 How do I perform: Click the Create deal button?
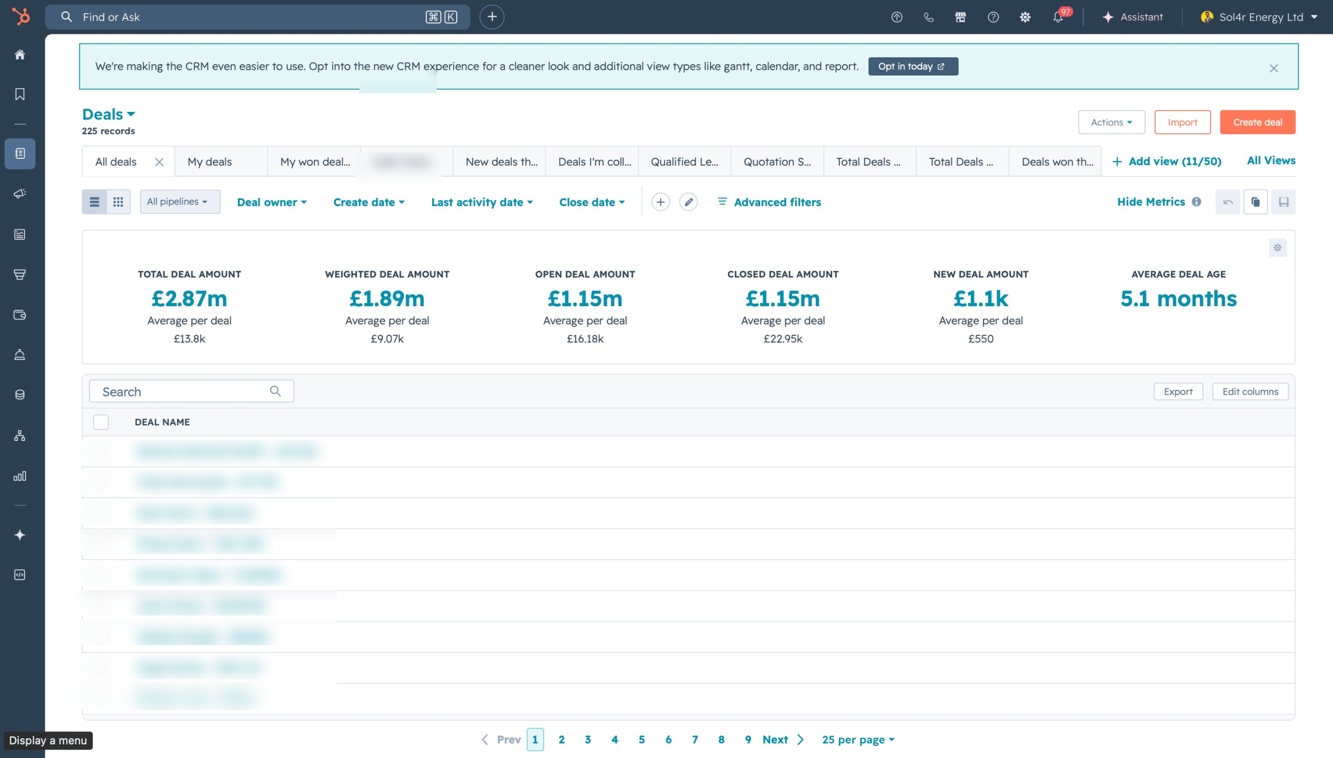(1257, 122)
